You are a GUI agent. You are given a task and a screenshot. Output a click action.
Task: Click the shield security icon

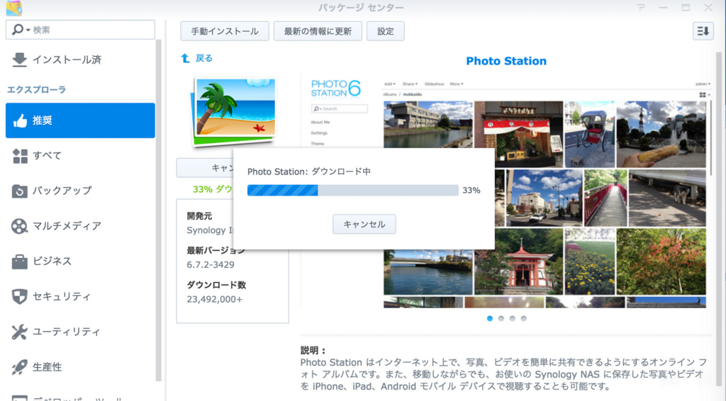[x=19, y=297]
